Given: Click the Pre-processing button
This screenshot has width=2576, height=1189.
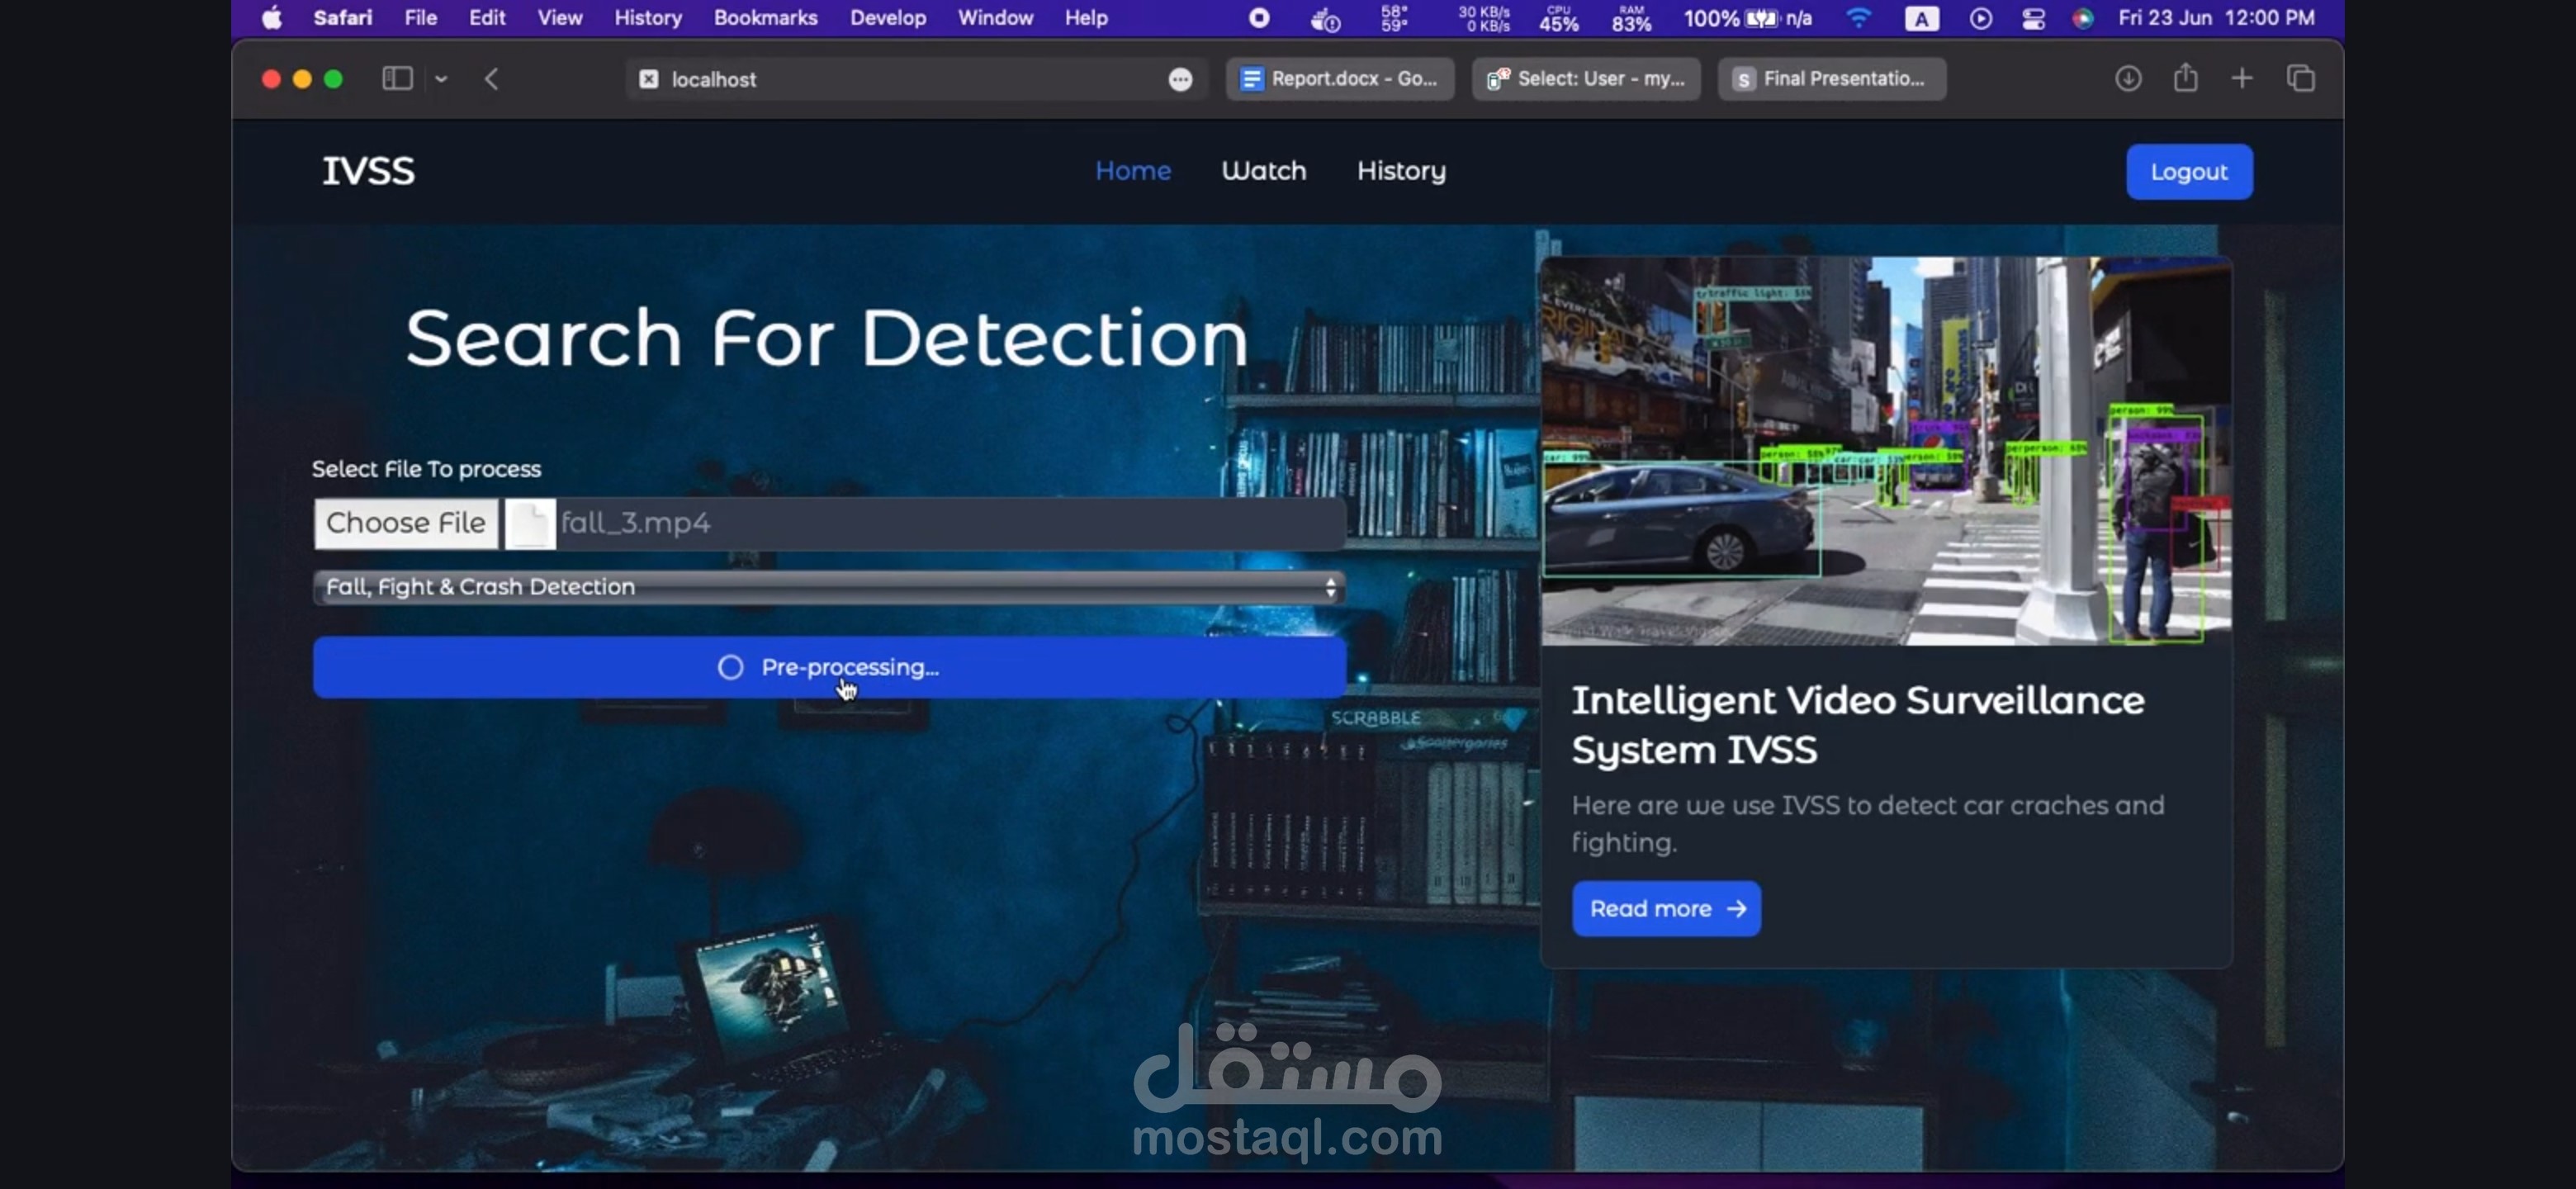Looking at the screenshot, I should click(x=829, y=667).
